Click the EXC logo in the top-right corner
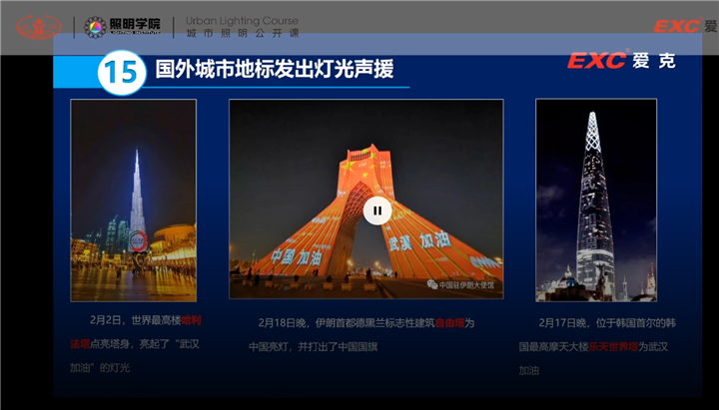719x410 pixels. click(x=685, y=26)
